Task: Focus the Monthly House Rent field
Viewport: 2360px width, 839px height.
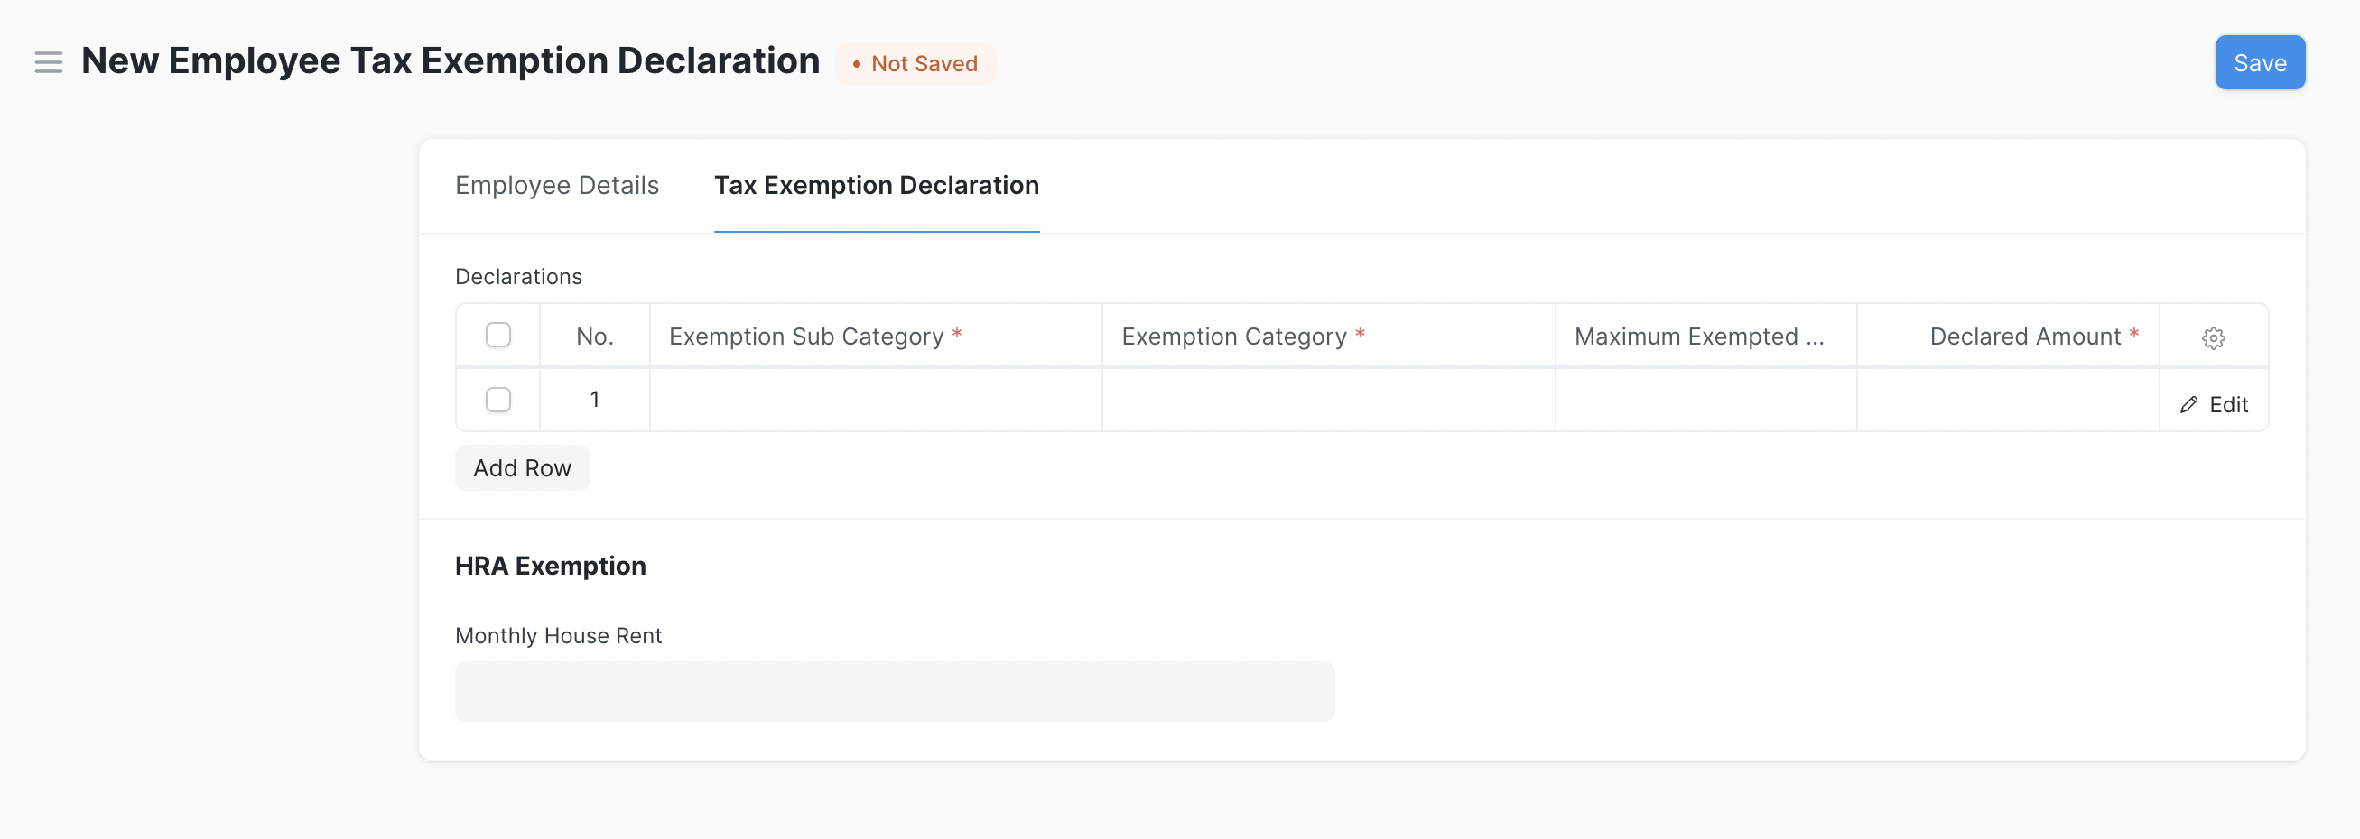Action: coord(893,692)
